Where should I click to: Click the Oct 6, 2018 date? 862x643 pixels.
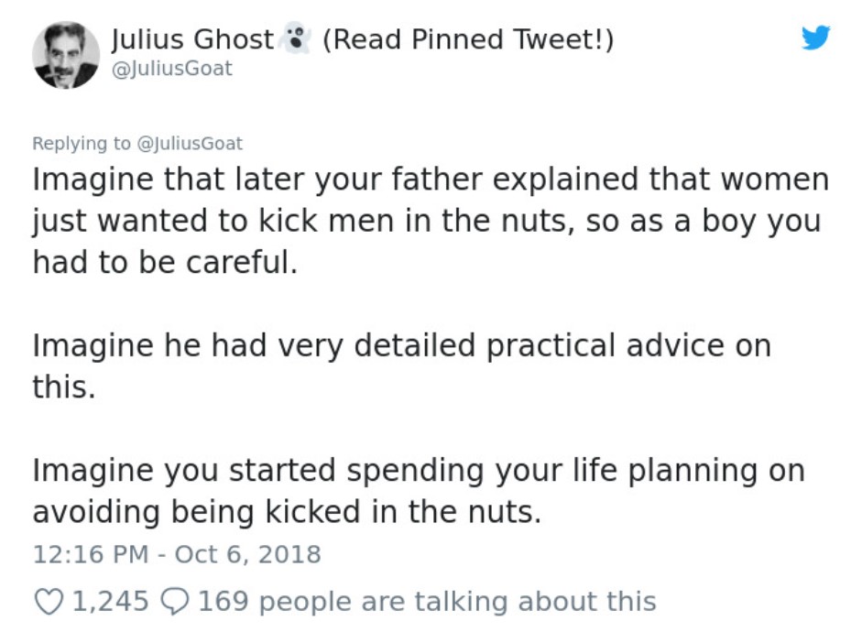click(x=248, y=554)
